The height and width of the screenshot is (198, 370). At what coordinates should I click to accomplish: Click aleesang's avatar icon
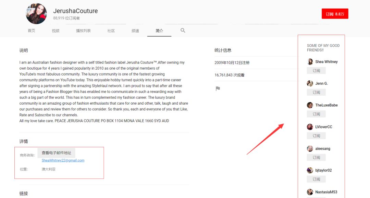tap(310, 149)
